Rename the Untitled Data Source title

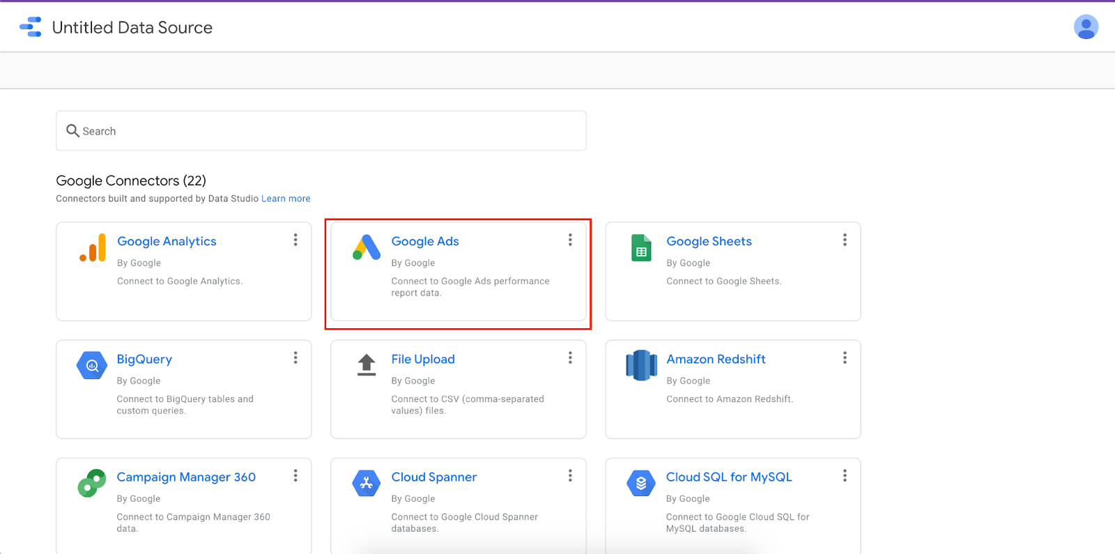132,27
